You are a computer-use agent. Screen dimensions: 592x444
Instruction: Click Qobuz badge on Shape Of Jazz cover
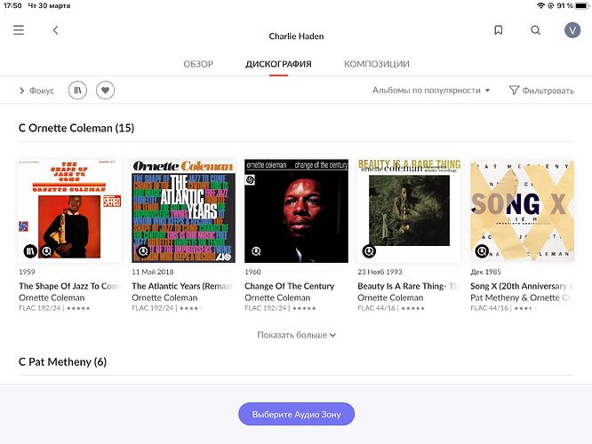point(46,250)
